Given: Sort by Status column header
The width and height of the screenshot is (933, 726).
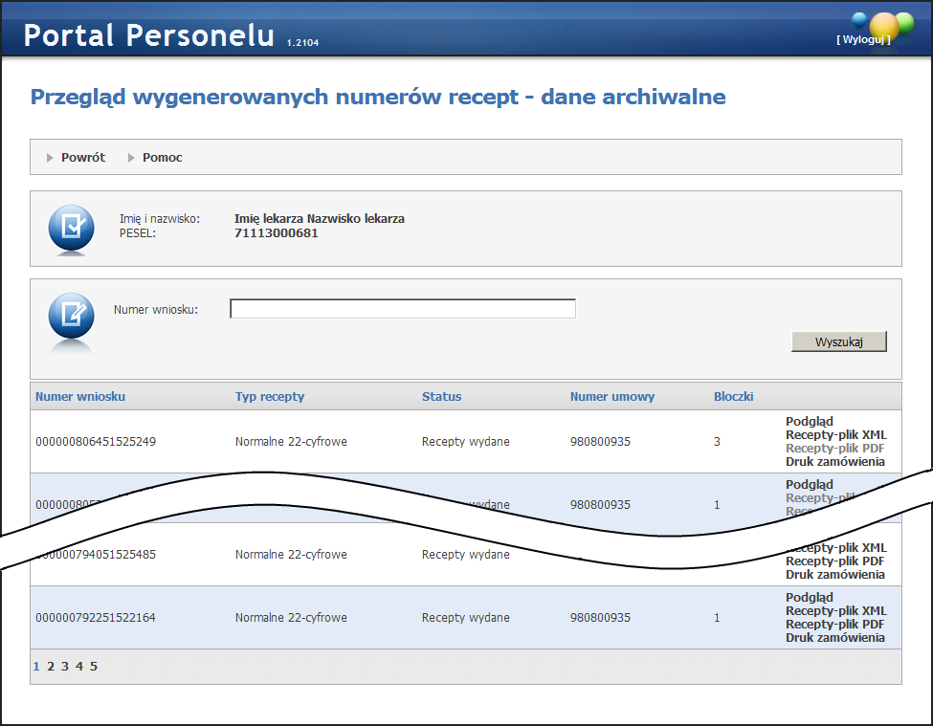Looking at the screenshot, I should point(441,397).
